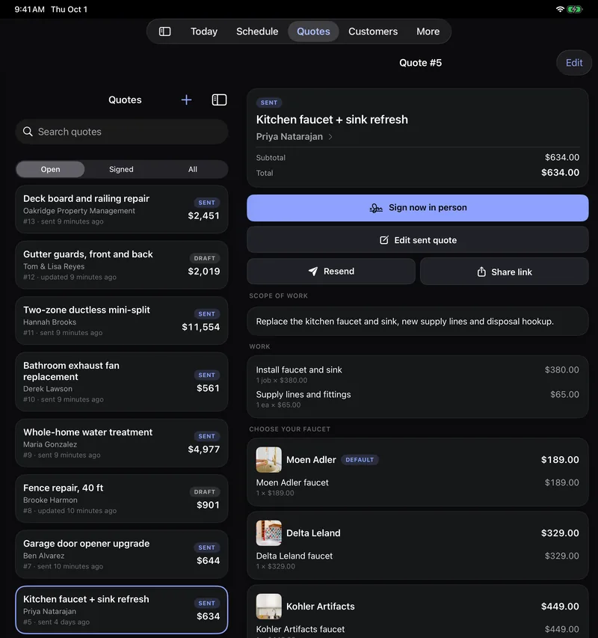Select Whole-home water treatment quote
Viewport: 598px width, 638px height.
coord(122,443)
